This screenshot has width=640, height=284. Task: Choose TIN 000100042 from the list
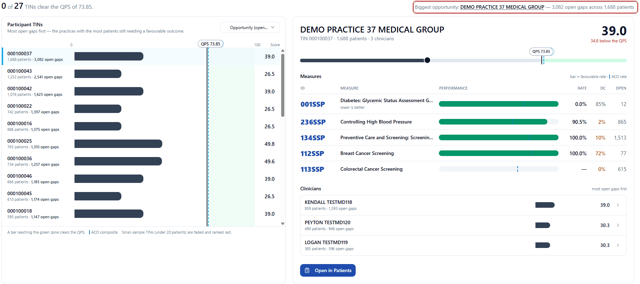tap(141, 91)
